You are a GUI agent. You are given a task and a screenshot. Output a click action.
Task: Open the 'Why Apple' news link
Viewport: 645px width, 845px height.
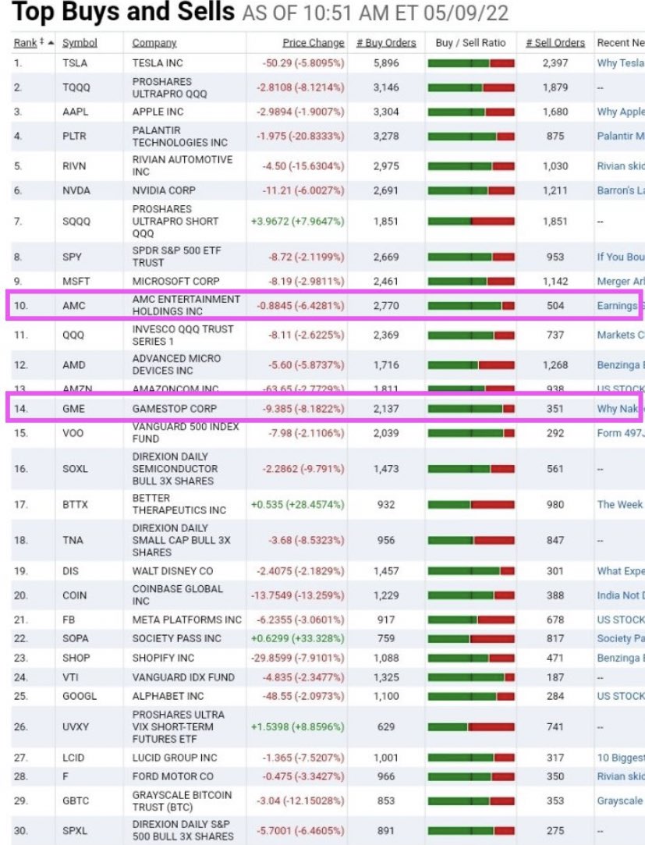pos(621,112)
